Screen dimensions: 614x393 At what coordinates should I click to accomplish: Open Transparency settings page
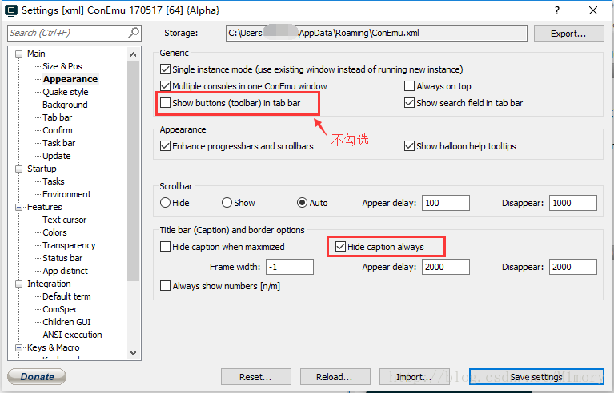tap(69, 245)
